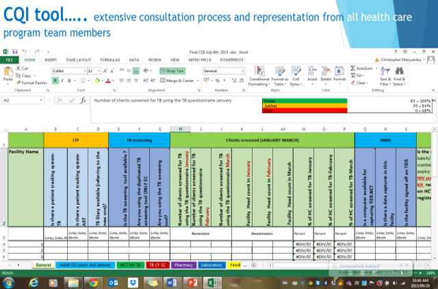Click the Font Color swatch button
This screenshot has width=438, height=289.
pos(107,81)
